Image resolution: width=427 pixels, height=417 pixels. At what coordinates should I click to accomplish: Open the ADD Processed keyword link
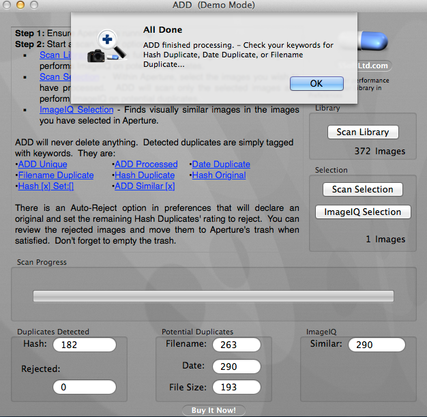click(146, 164)
